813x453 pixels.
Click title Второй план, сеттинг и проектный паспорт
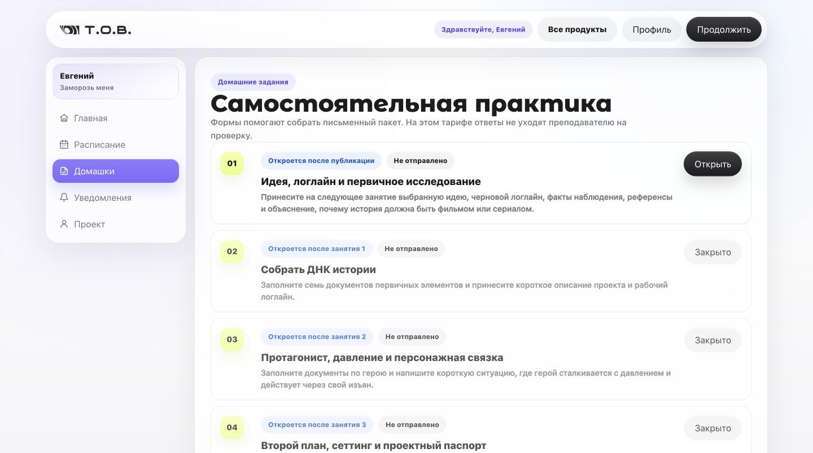tap(373, 446)
